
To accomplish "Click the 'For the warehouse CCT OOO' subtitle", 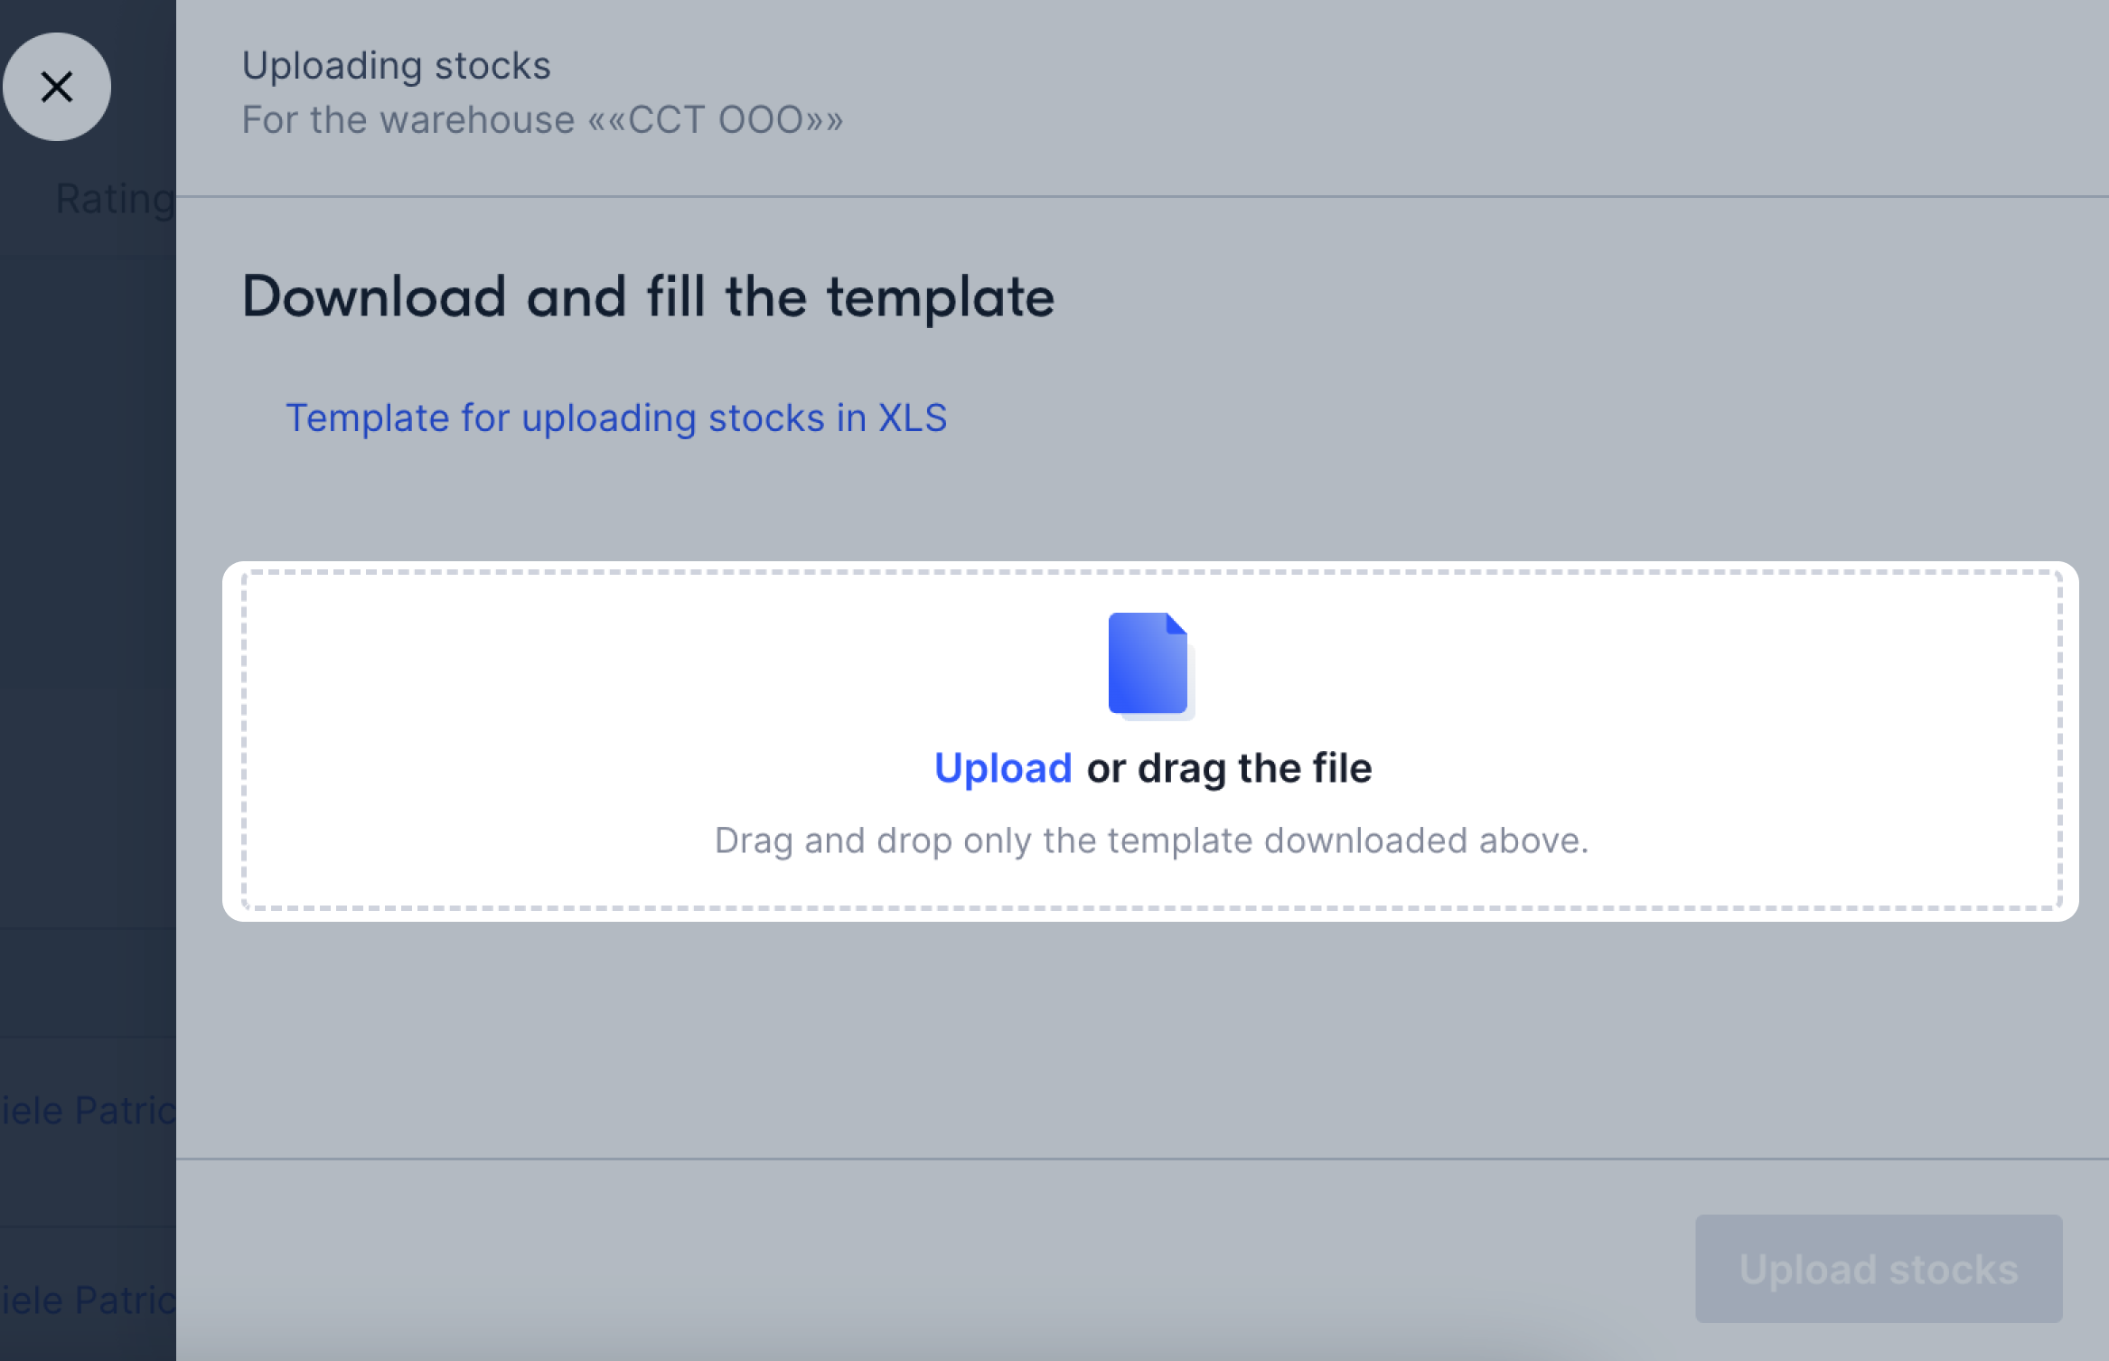I will point(542,120).
